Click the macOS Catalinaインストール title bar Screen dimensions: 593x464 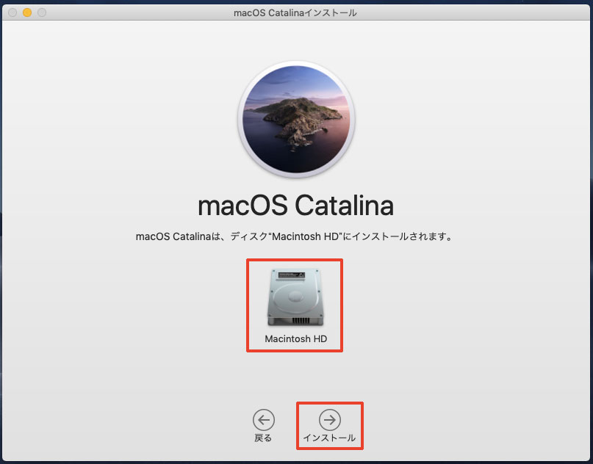296,12
